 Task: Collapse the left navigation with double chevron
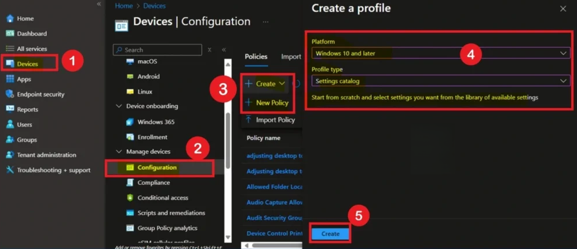tap(98, 3)
